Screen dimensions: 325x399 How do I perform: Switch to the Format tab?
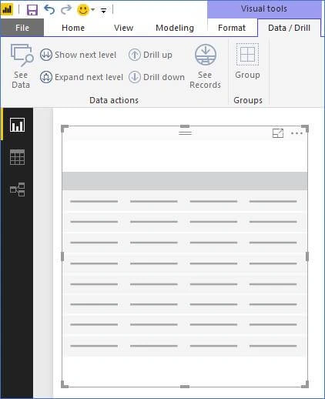tap(232, 28)
